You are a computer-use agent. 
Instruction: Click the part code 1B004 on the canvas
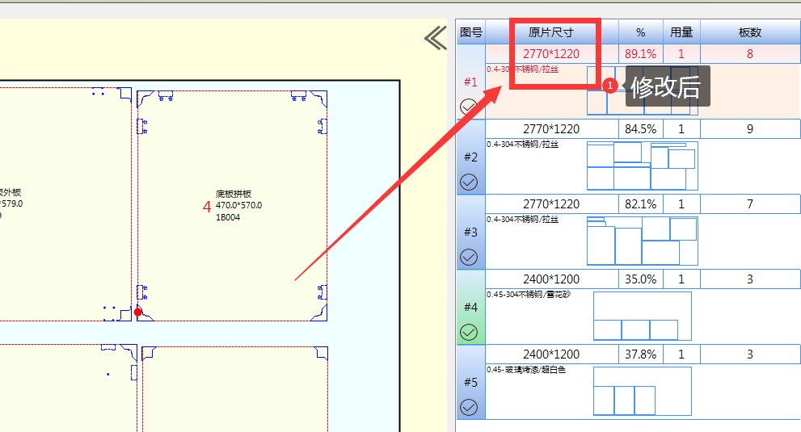[x=228, y=217]
